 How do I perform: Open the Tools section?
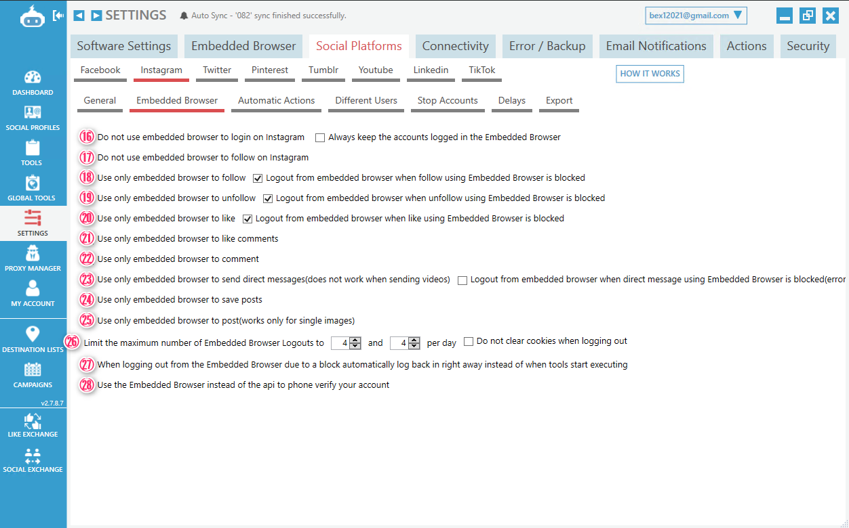tap(33, 153)
